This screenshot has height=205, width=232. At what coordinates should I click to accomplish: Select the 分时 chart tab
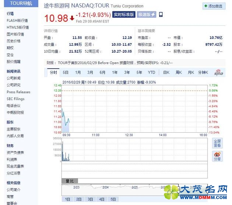pos(53,73)
